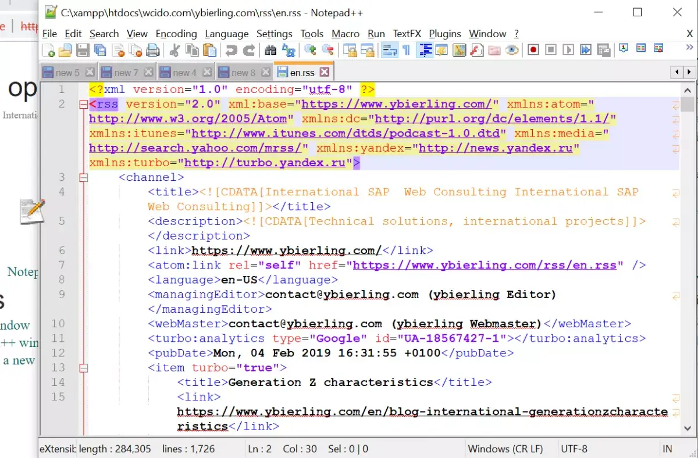Paste from clipboard with the Paste icon
Image resolution: width=698 pixels, height=458 pixels.
coord(209,51)
